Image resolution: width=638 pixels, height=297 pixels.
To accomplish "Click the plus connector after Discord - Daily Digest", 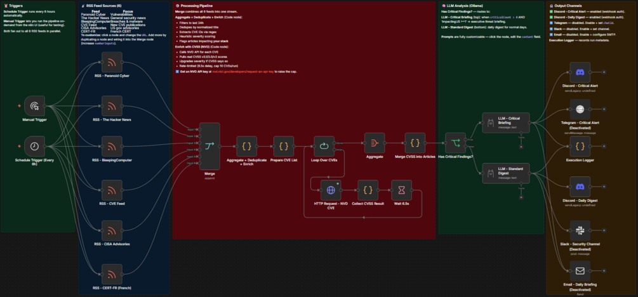I will 604,187.
